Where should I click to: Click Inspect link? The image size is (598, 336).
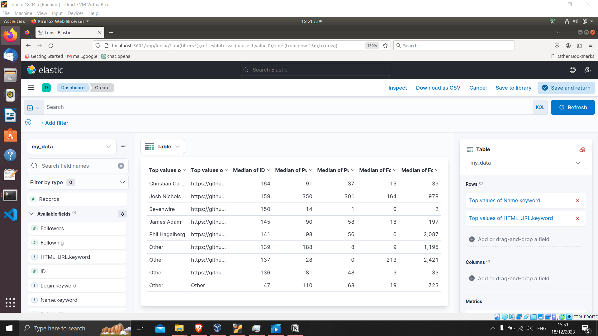(x=397, y=88)
